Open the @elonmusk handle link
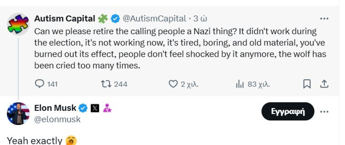The height and width of the screenshot is (145, 345). (x=57, y=119)
